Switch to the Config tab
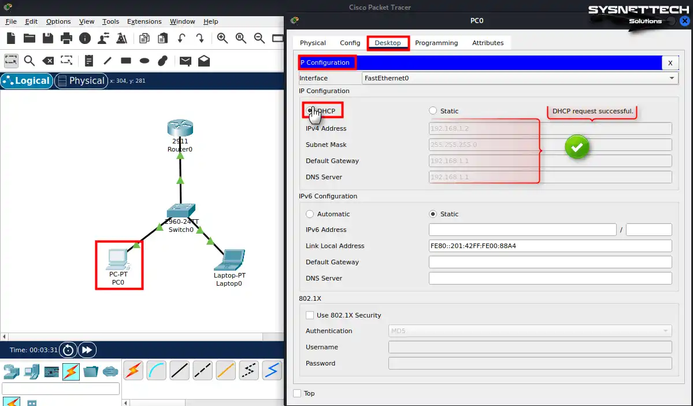Viewport: 693px width, 406px height. (x=350, y=43)
